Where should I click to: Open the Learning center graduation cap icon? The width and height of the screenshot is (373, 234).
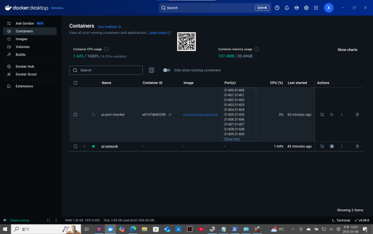[x=296, y=8]
